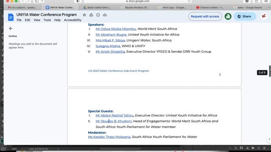Switch to the Gmail (no subject) tab

click(x=22, y=8)
